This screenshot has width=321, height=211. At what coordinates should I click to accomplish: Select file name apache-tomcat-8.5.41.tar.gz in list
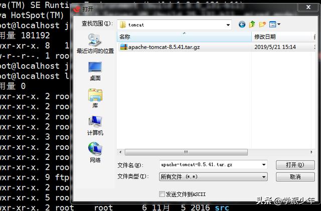coord(164,47)
